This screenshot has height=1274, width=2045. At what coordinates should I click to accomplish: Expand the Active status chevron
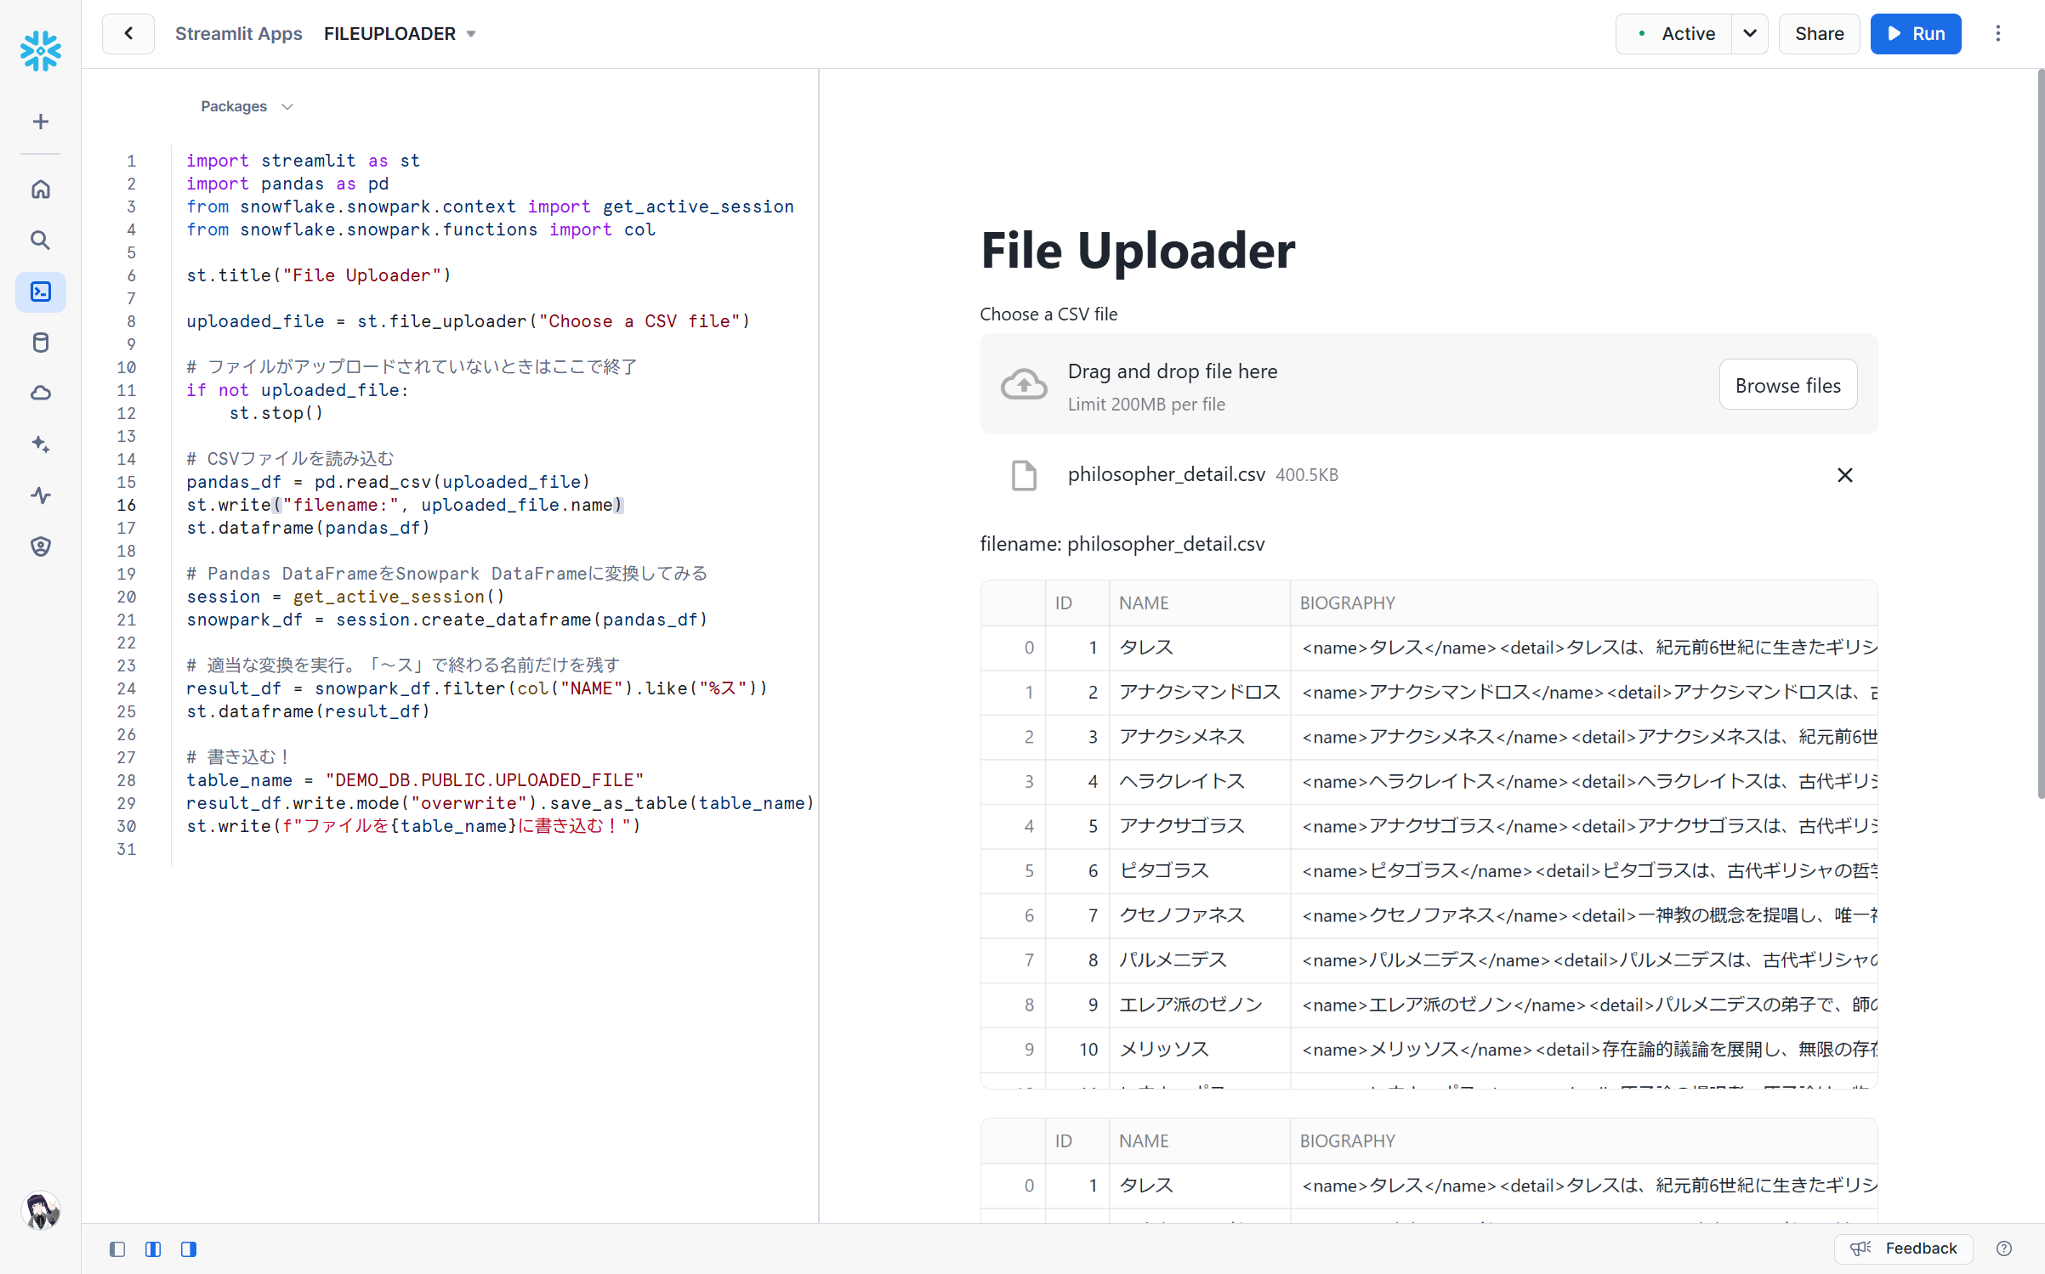pyautogui.click(x=1750, y=34)
